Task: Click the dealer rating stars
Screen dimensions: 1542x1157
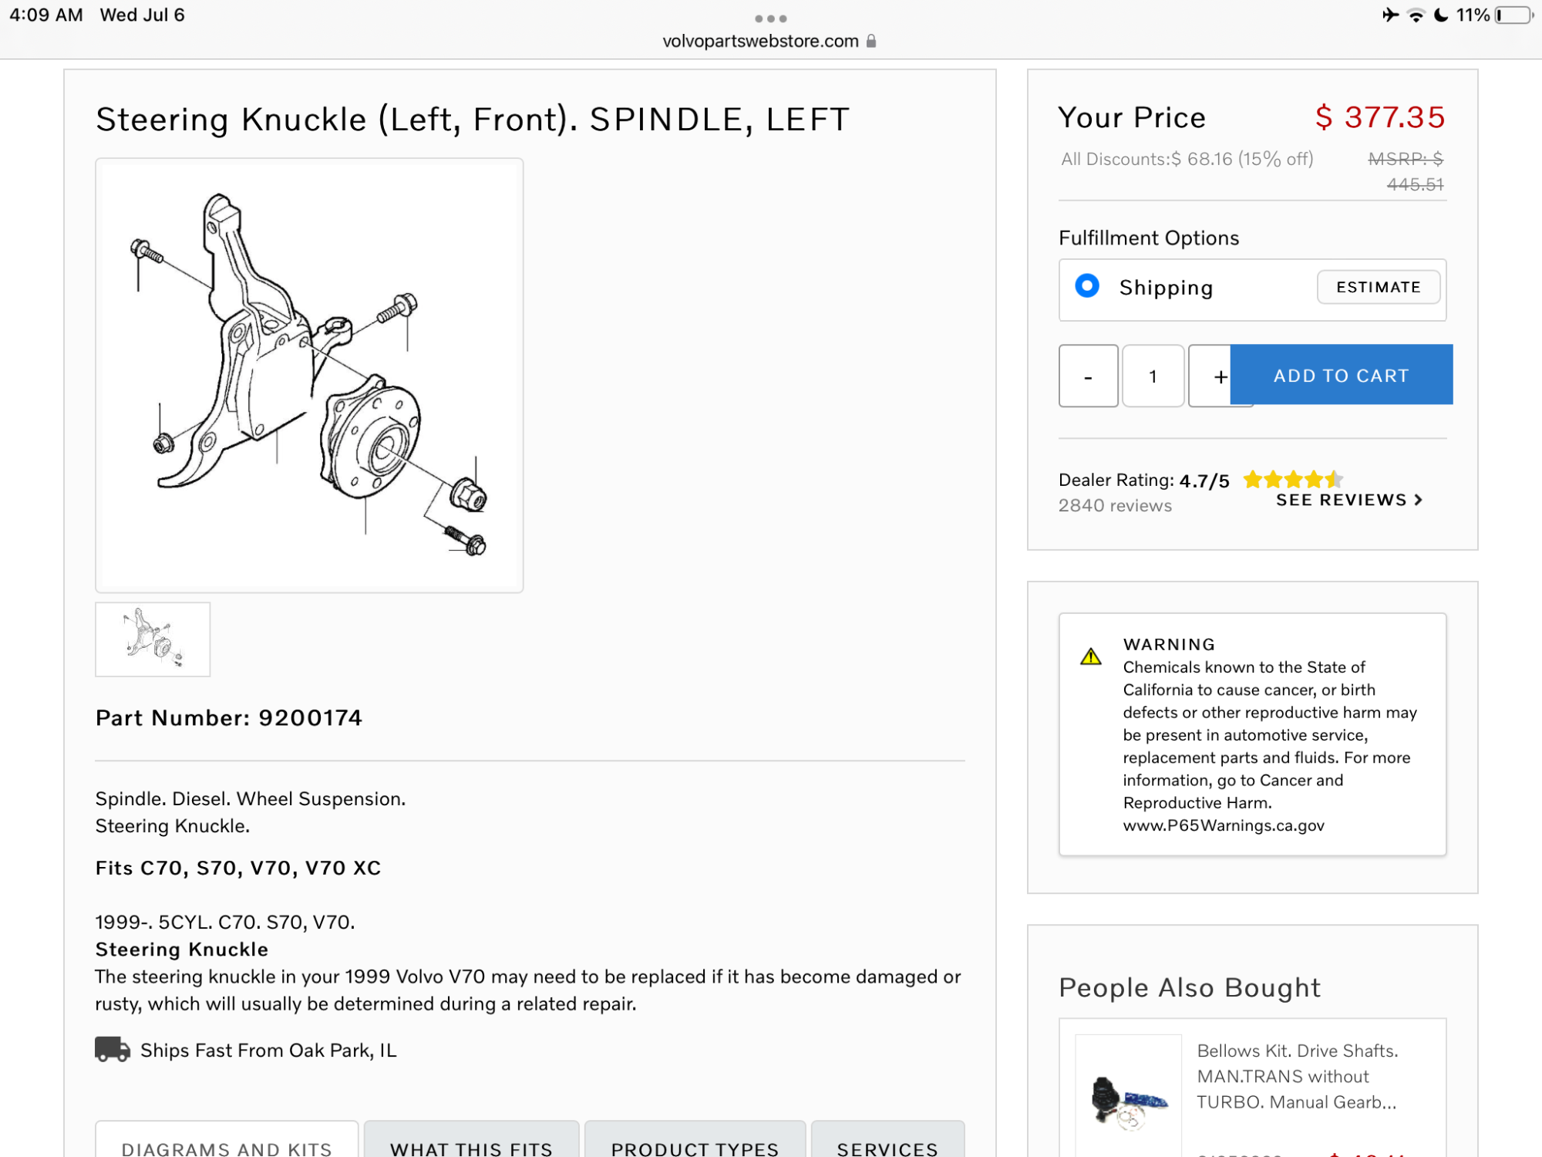Action: point(1293,480)
